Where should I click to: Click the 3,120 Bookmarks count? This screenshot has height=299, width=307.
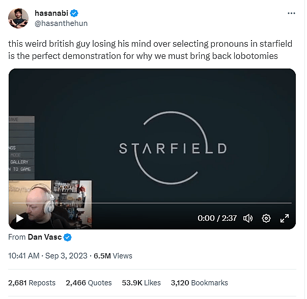[199, 283]
